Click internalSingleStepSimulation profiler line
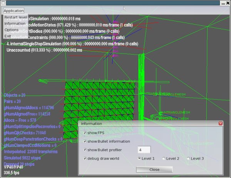Image resolution: width=231 pixels, height=178 pixels. [x=72, y=44]
